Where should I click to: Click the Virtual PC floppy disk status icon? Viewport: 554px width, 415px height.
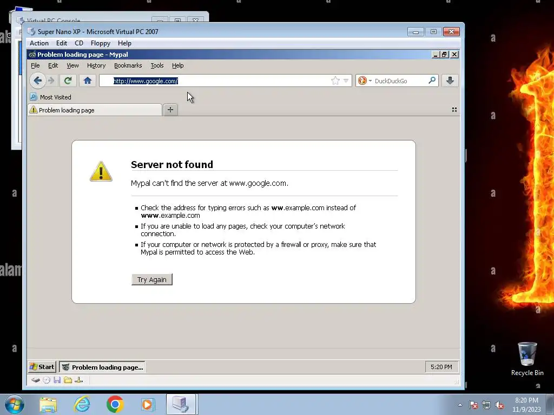57,380
